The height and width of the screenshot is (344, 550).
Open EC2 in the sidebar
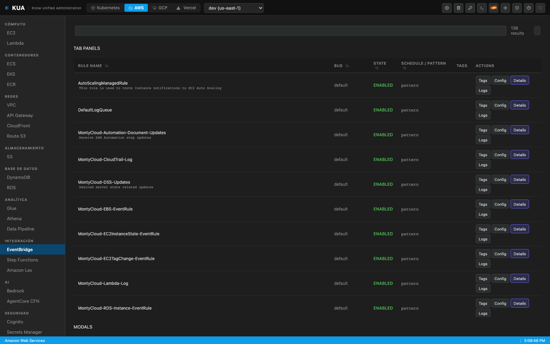tap(33, 33)
